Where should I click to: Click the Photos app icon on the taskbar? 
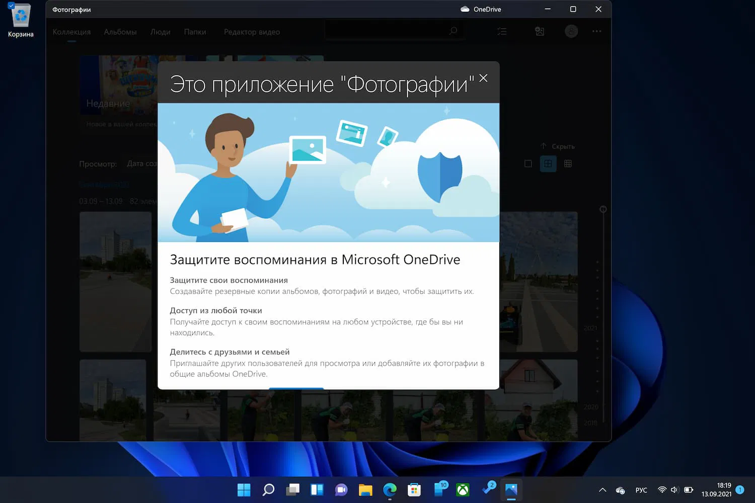tap(511, 489)
